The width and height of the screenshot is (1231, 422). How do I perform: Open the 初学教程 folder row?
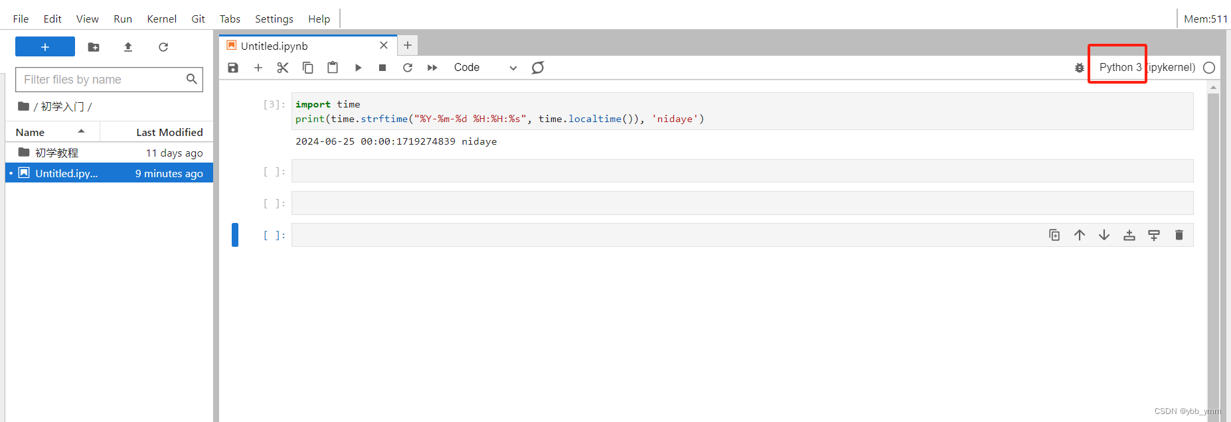point(109,153)
